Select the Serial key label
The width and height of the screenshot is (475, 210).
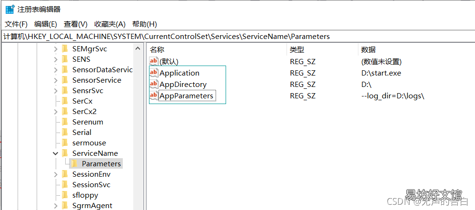82,133
